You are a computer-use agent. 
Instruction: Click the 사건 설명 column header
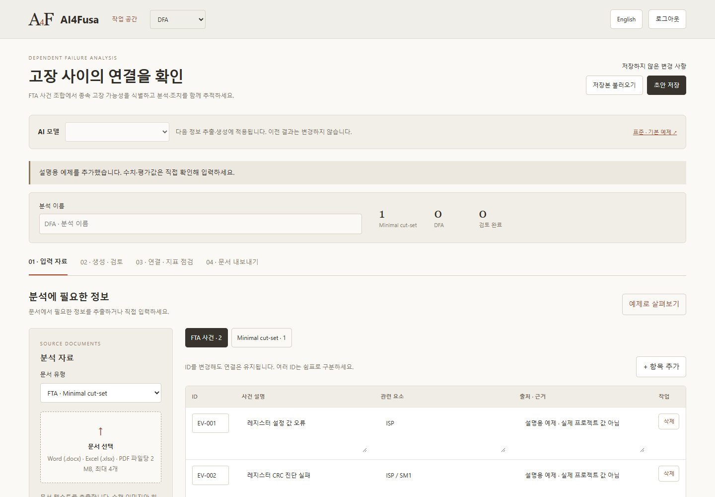coord(253,397)
